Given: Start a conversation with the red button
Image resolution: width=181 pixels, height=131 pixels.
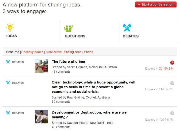Looking at the screenshot, I should point(156,5).
